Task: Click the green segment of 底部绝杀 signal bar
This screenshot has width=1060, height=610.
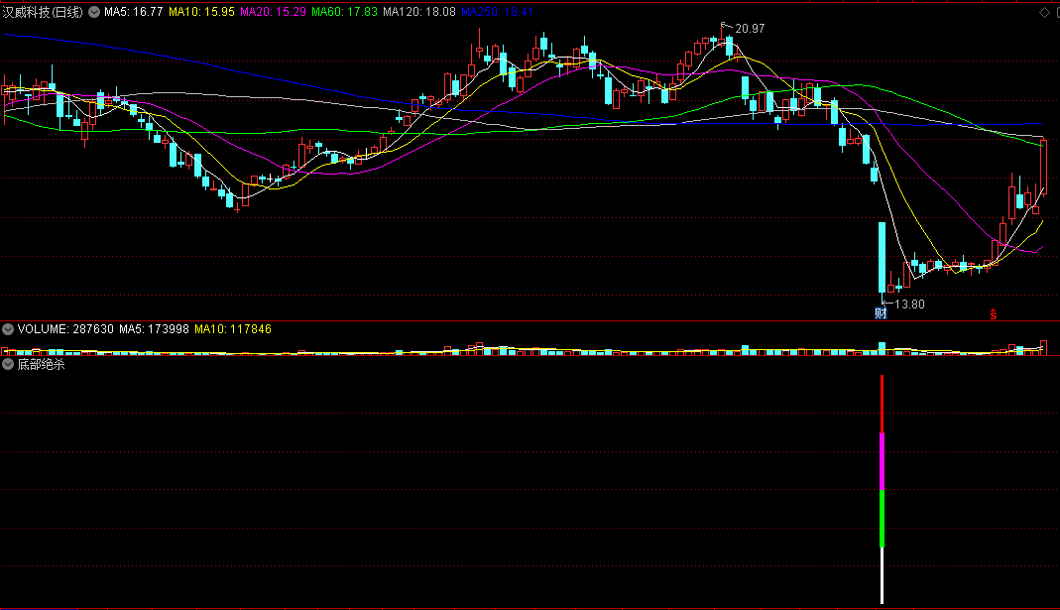Action: pyautogui.click(x=882, y=519)
